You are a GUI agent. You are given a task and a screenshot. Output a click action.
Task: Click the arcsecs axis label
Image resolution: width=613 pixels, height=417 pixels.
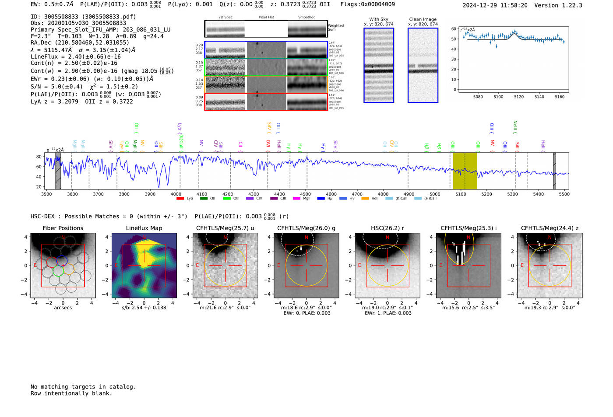63,308
